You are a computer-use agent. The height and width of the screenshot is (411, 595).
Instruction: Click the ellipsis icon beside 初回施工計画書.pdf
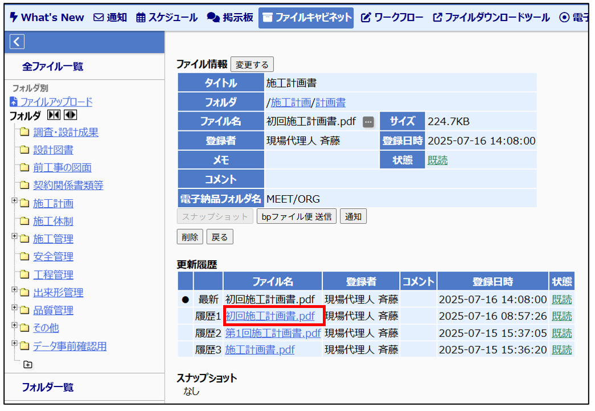pyautogui.click(x=368, y=122)
